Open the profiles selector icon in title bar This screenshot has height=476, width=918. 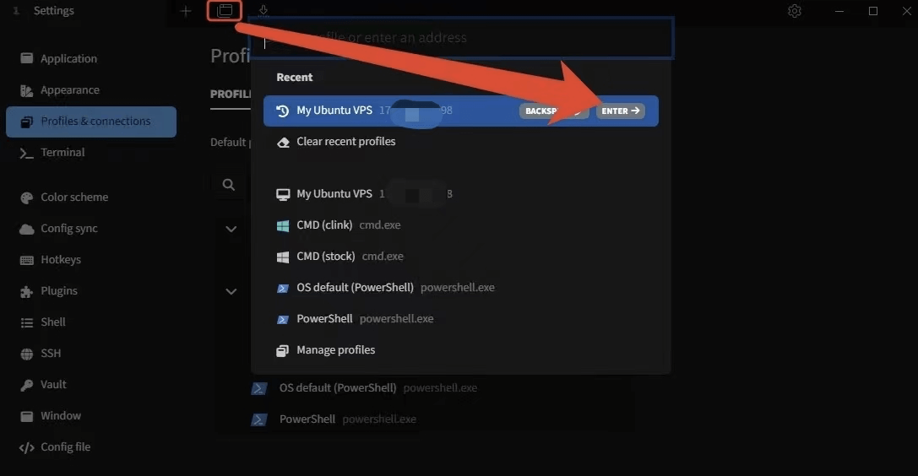[225, 10]
